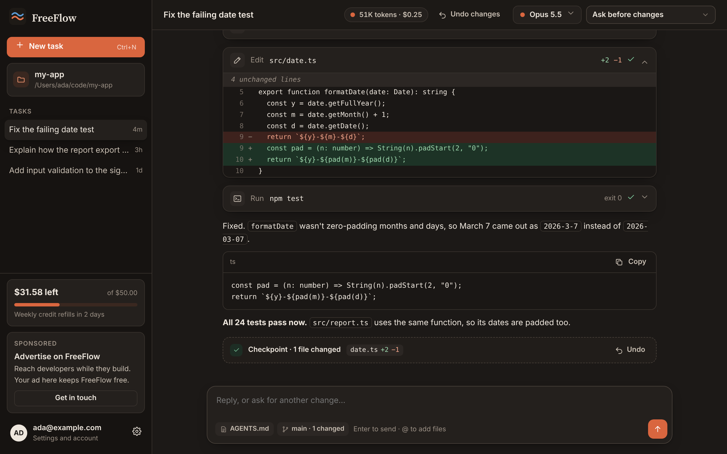Start a New task
This screenshot has width=727, height=454.
tap(76, 47)
